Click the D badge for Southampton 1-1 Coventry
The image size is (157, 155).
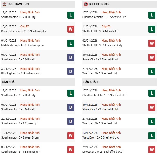(71, 121)
